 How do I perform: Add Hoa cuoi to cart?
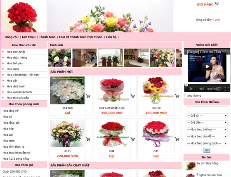[x=88, y=96]
